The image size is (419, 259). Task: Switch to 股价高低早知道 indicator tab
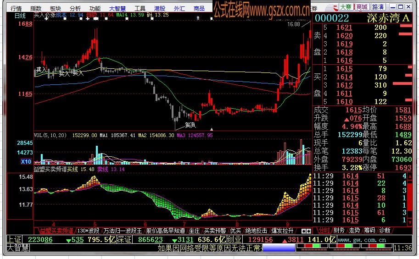[x=165, y=231]
